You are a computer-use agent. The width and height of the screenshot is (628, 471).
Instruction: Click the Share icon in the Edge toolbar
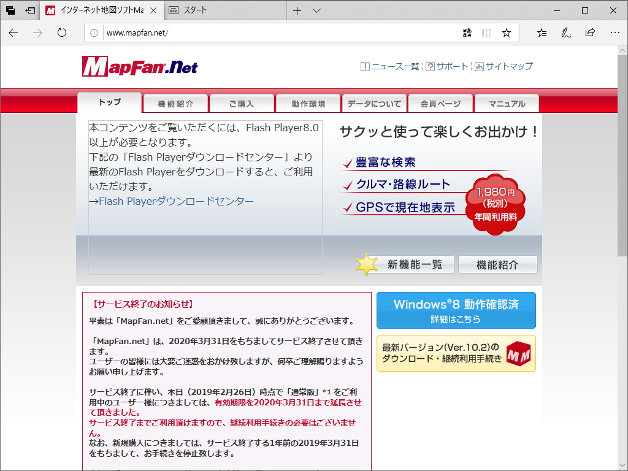[590, 33]
